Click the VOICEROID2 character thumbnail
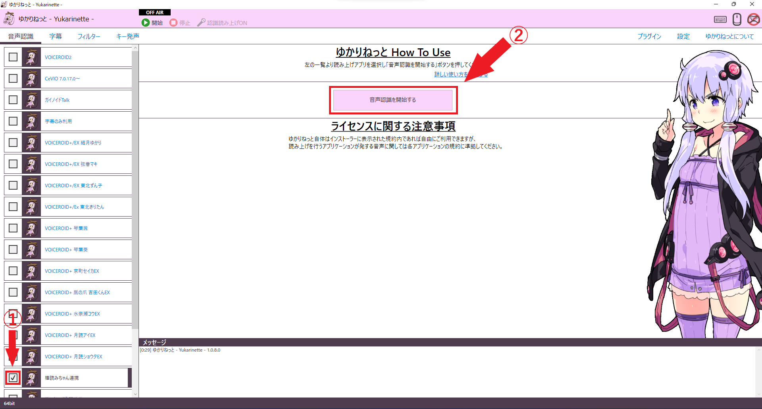The image size is (762, 409). pos(31,57)
